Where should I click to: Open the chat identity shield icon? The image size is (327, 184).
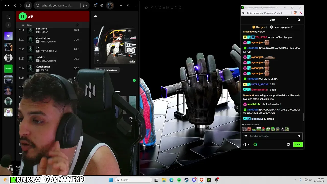(246, 136)
